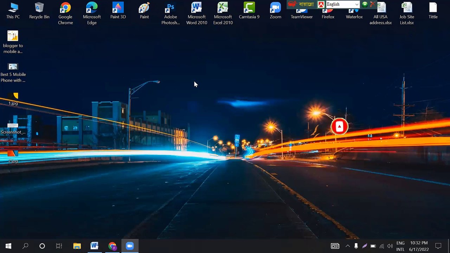Open the Windows Start menu
The width and height of the screenshot is (450, 253).
[8, 246]
